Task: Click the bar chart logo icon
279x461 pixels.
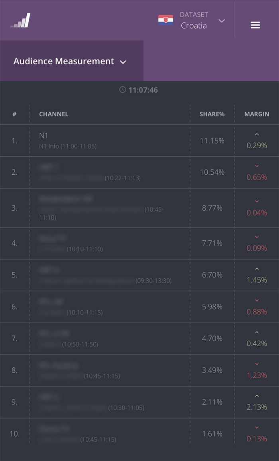Action: point(20,21)
